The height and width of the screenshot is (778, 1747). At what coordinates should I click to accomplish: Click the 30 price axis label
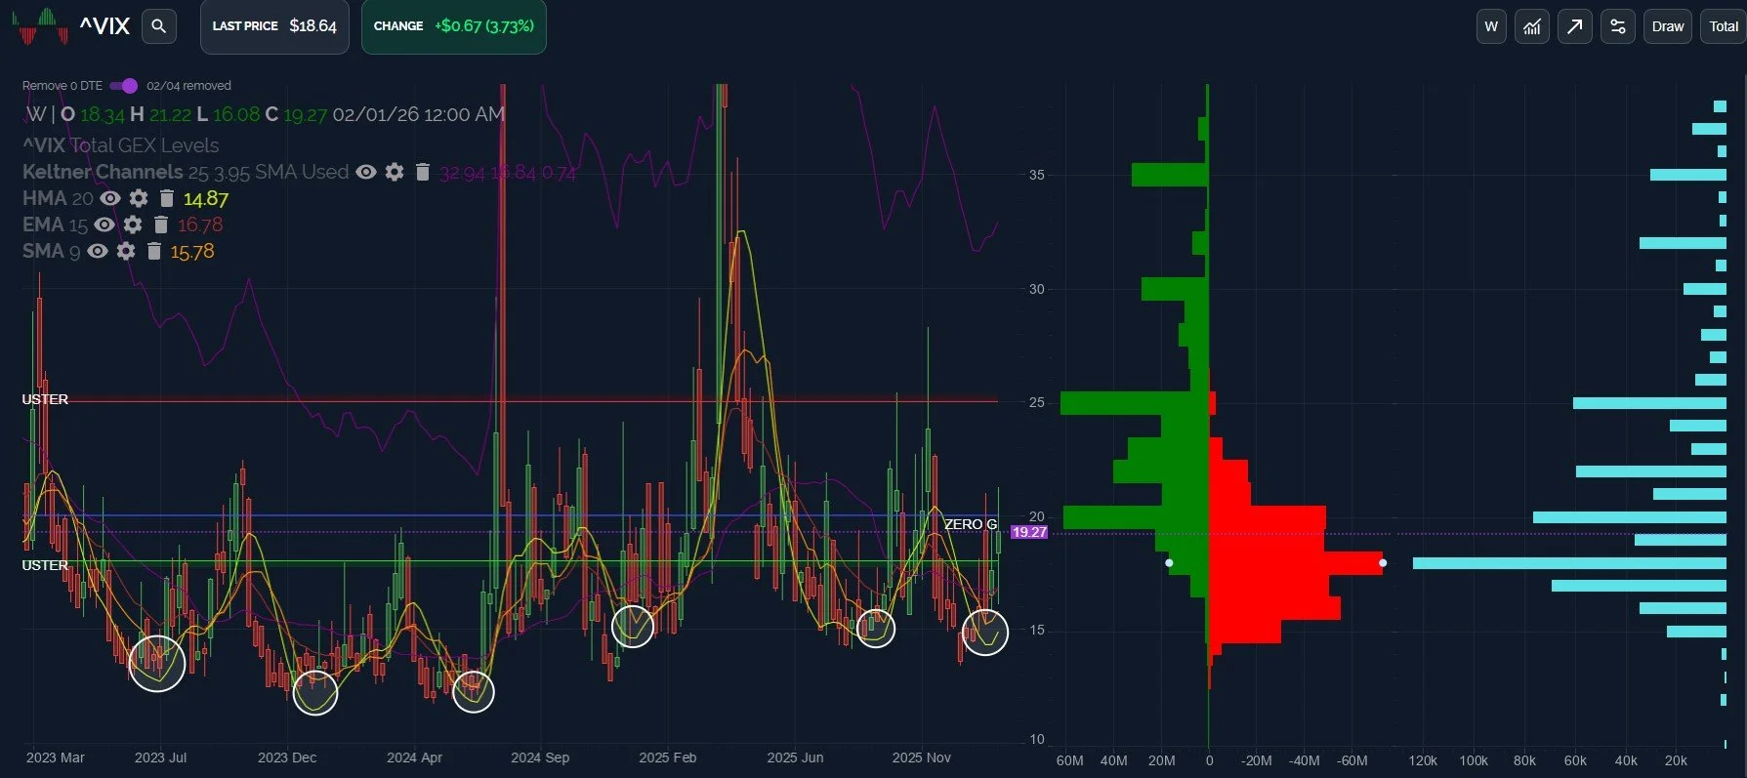coord(1036,289)
